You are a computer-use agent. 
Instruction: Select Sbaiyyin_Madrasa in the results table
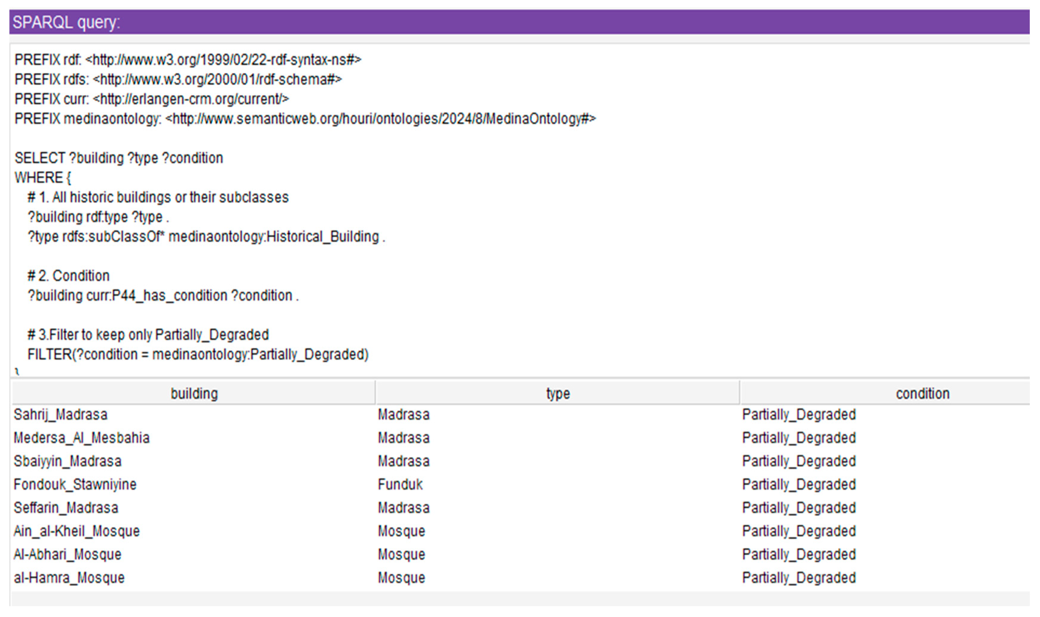[67, 461]
